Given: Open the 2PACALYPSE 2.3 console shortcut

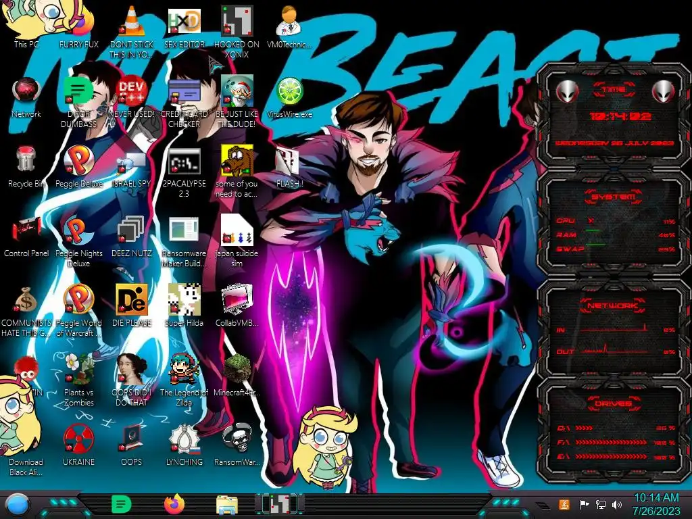Looking at the screenshot, I should (184, 172).
